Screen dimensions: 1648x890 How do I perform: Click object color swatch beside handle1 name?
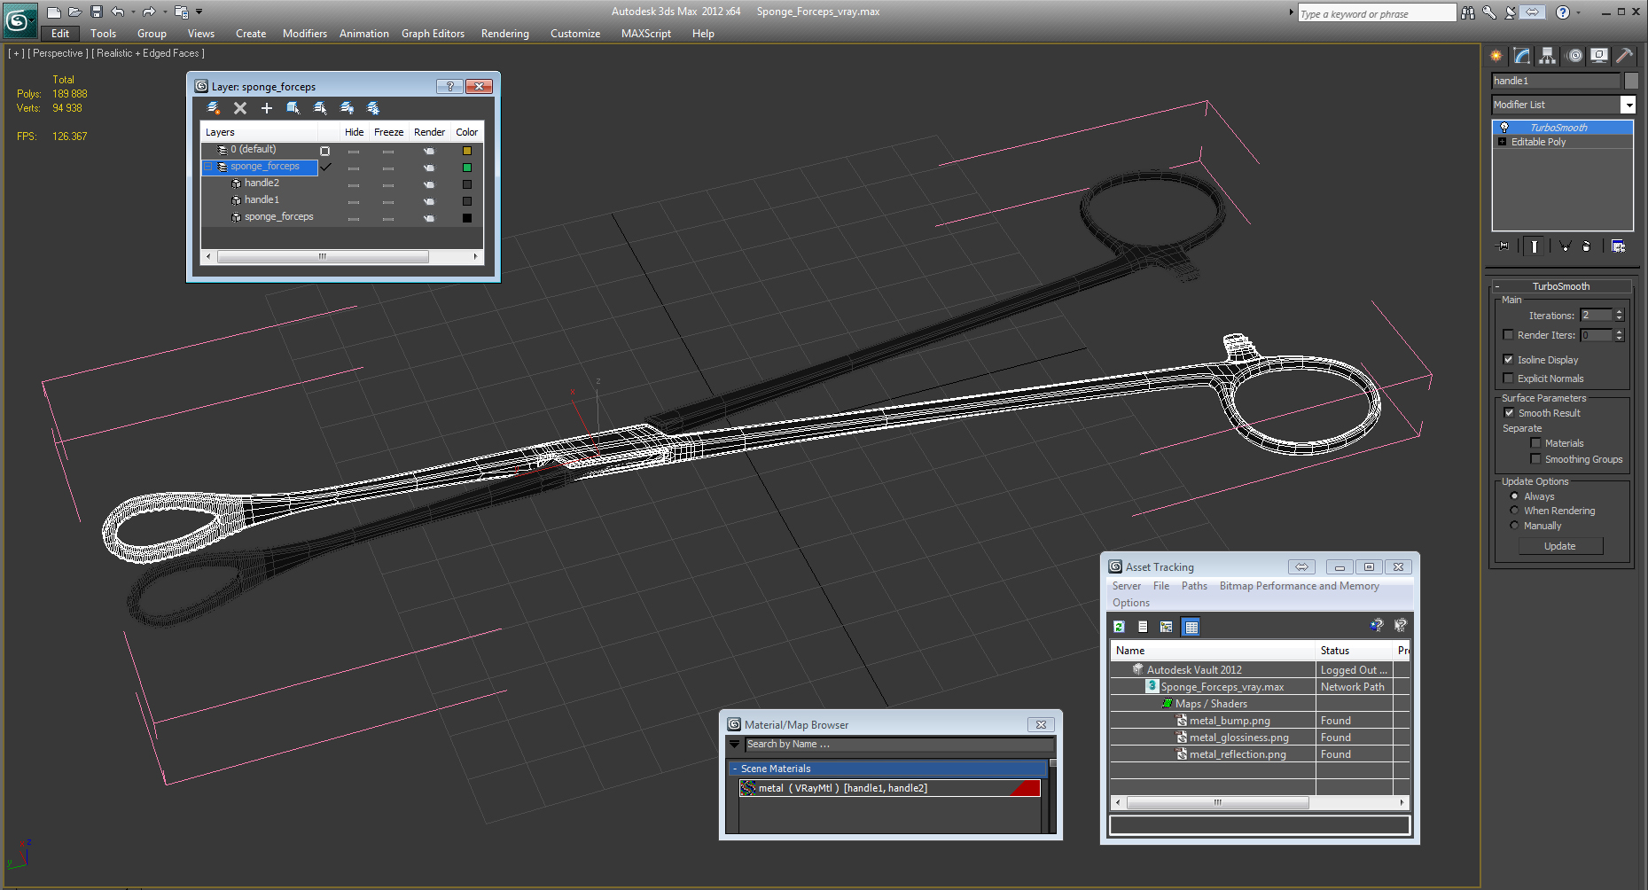[x=1631, y=81]
